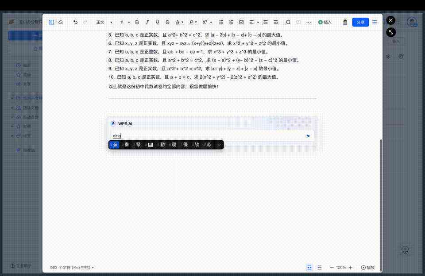This screenshot has height=276, width=425.
Task: Toggle italic formatting
Action: point(147,22)
